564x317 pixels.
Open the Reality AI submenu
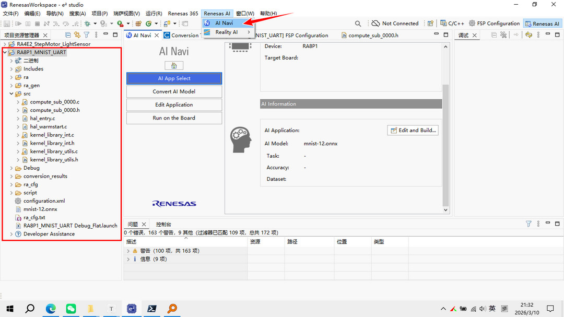tap(228, 32)
